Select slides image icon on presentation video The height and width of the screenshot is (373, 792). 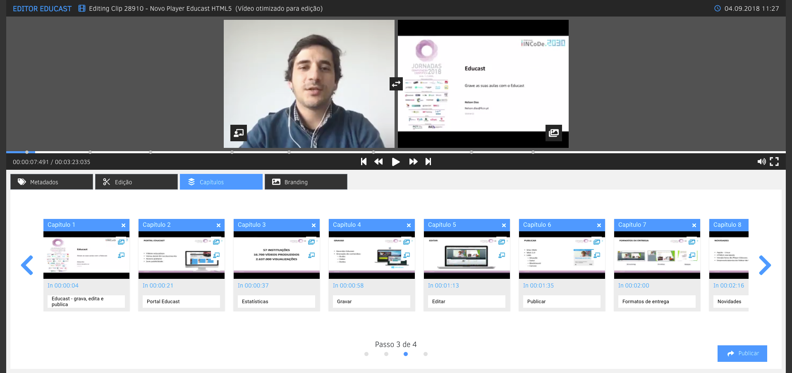554,133
